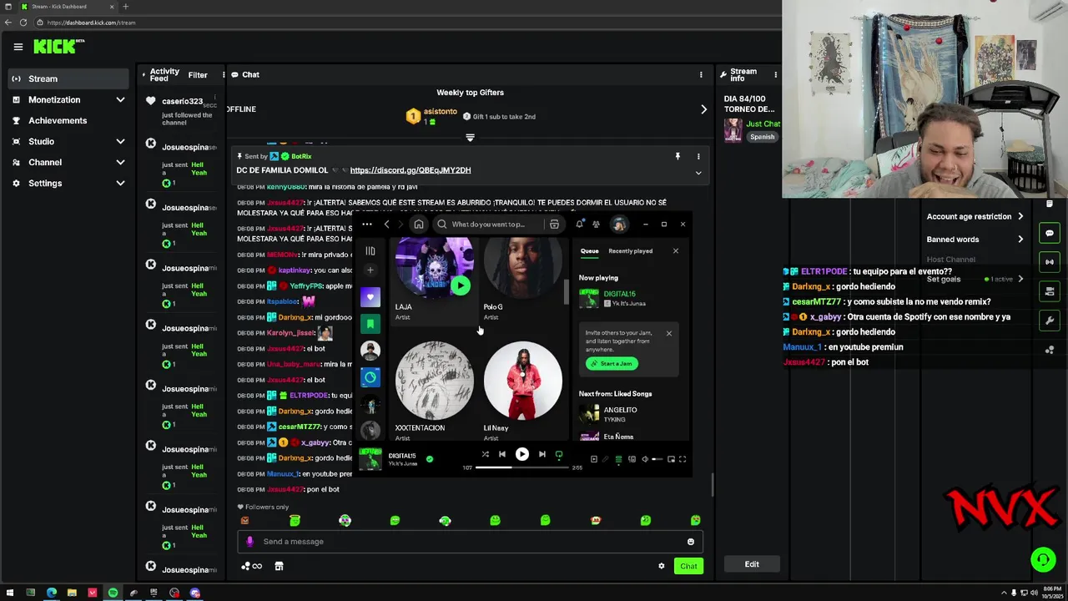Screen dimensions: 1068x601
Task: Skip to next track in Spotify
Action: point(542,454)
